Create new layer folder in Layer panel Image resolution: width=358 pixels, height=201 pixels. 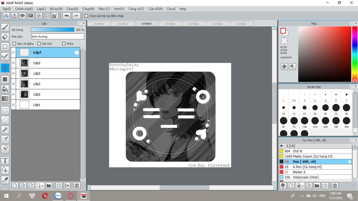click(x=49, y=186)
